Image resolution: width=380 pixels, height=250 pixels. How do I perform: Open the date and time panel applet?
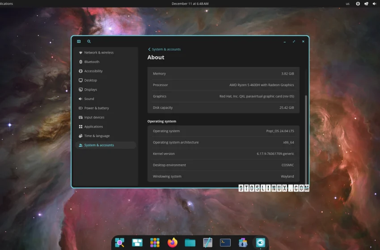pos(190,4)
